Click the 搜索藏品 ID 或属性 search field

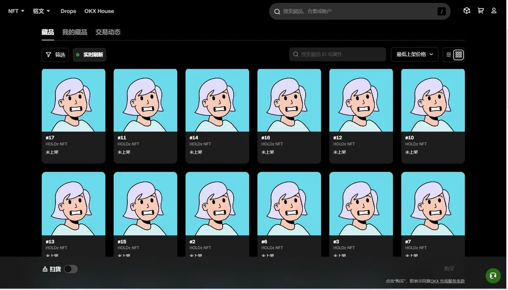(x=338, y=54)
